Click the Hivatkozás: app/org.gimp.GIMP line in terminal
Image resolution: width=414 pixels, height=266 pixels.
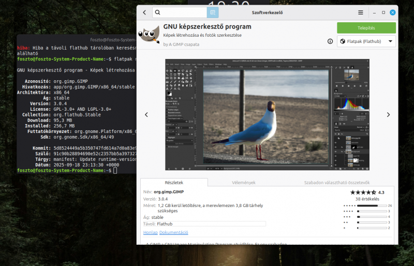(79, 87)
